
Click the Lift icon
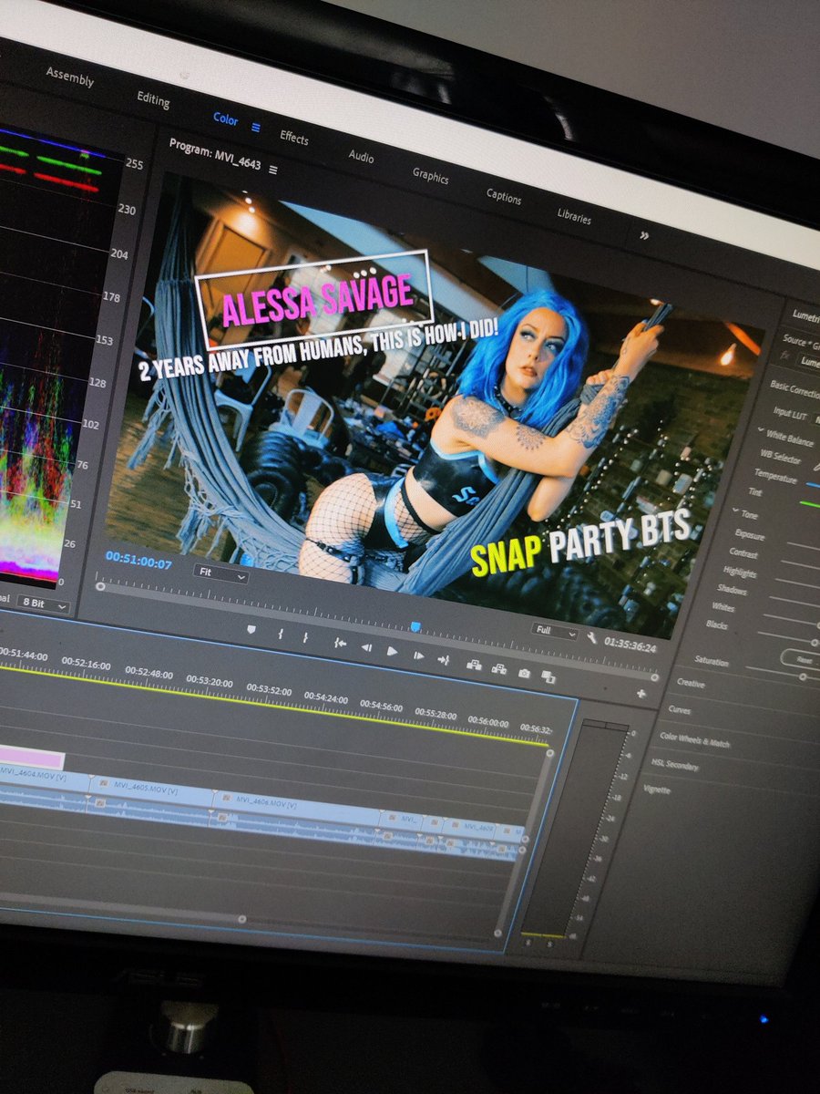474,665
